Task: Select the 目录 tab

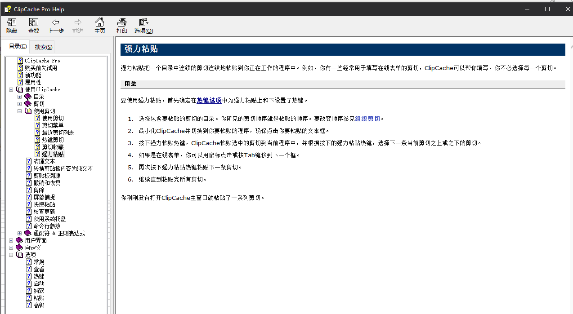Action: pyautogui.click(x=18, y=46)
